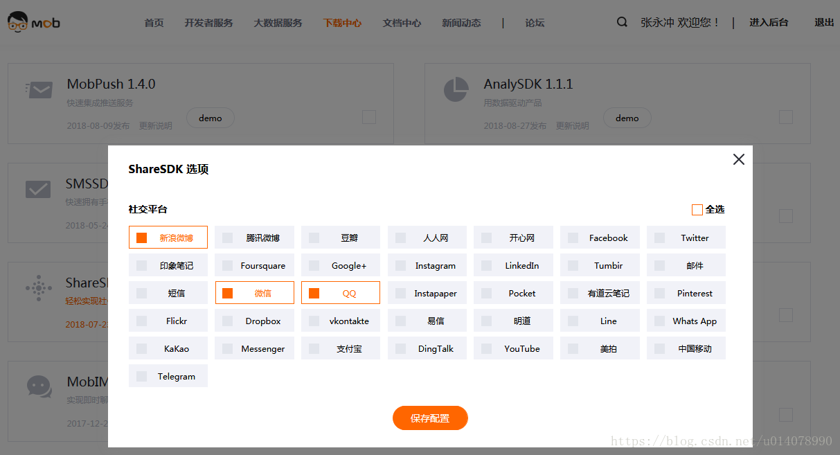
Task: Tick the Dropbox platform
Action: point(255,321)
